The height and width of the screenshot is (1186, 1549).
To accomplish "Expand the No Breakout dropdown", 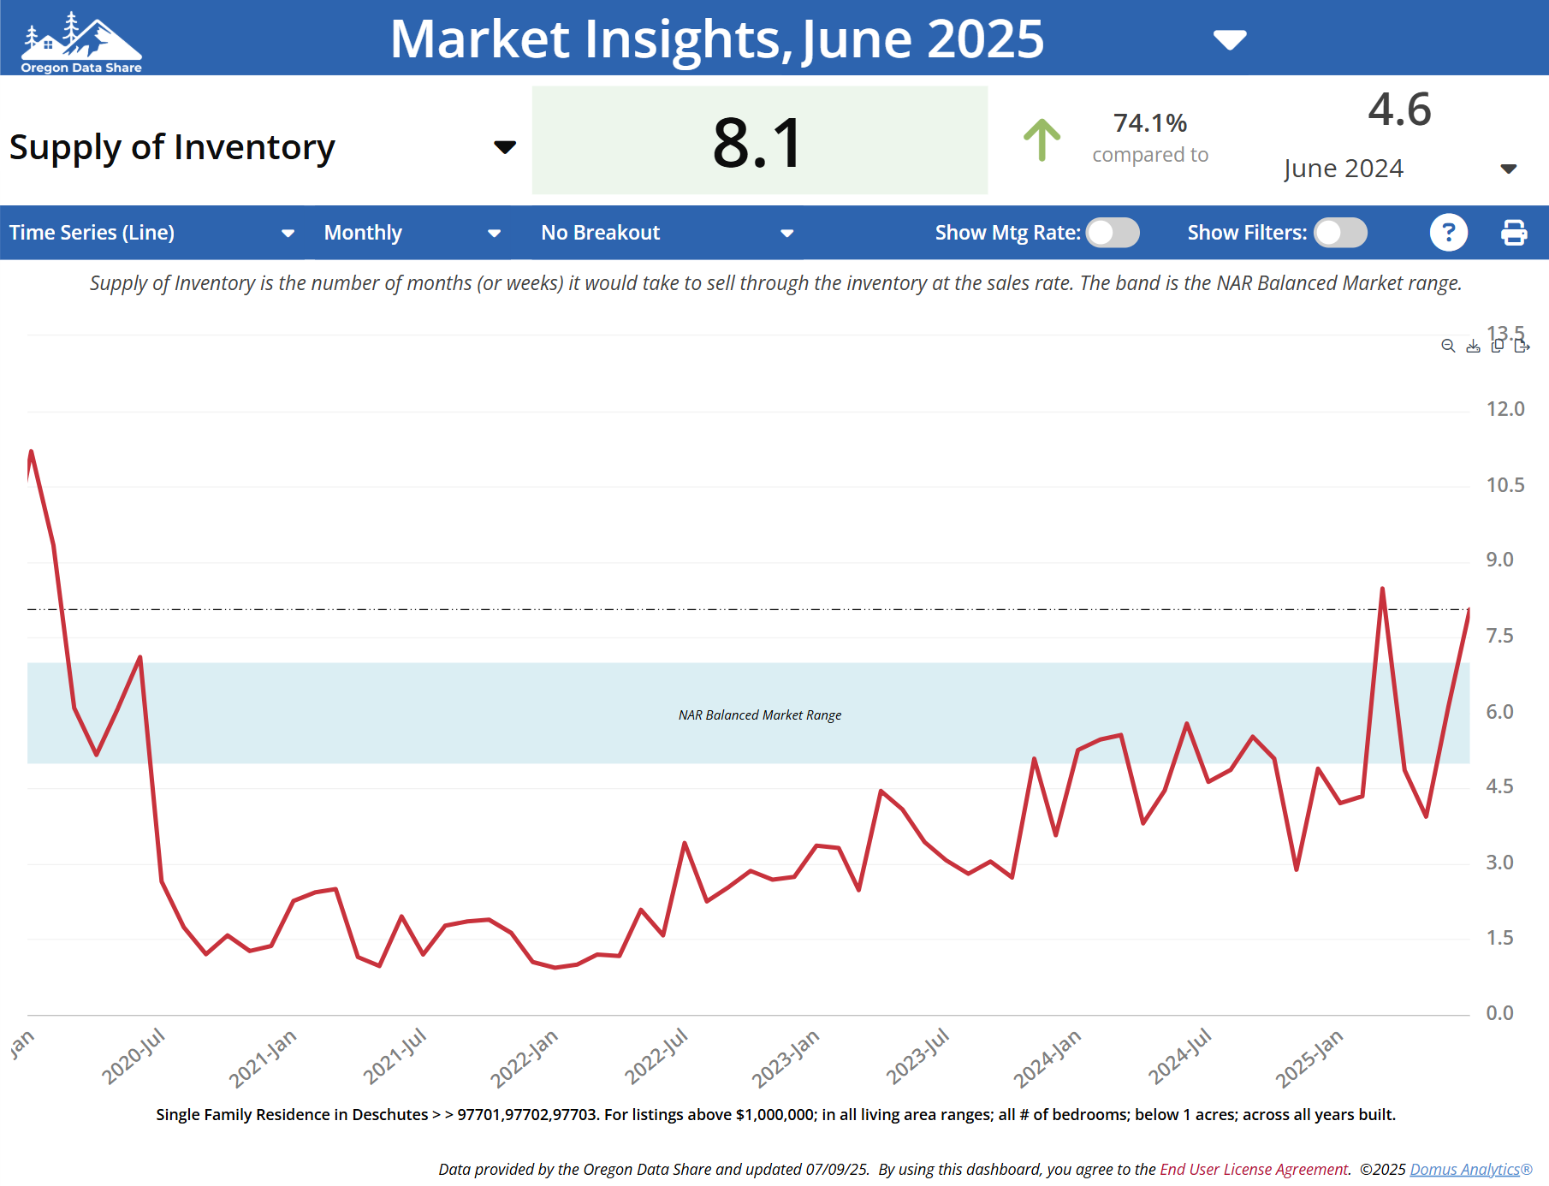I will (786, 233).
